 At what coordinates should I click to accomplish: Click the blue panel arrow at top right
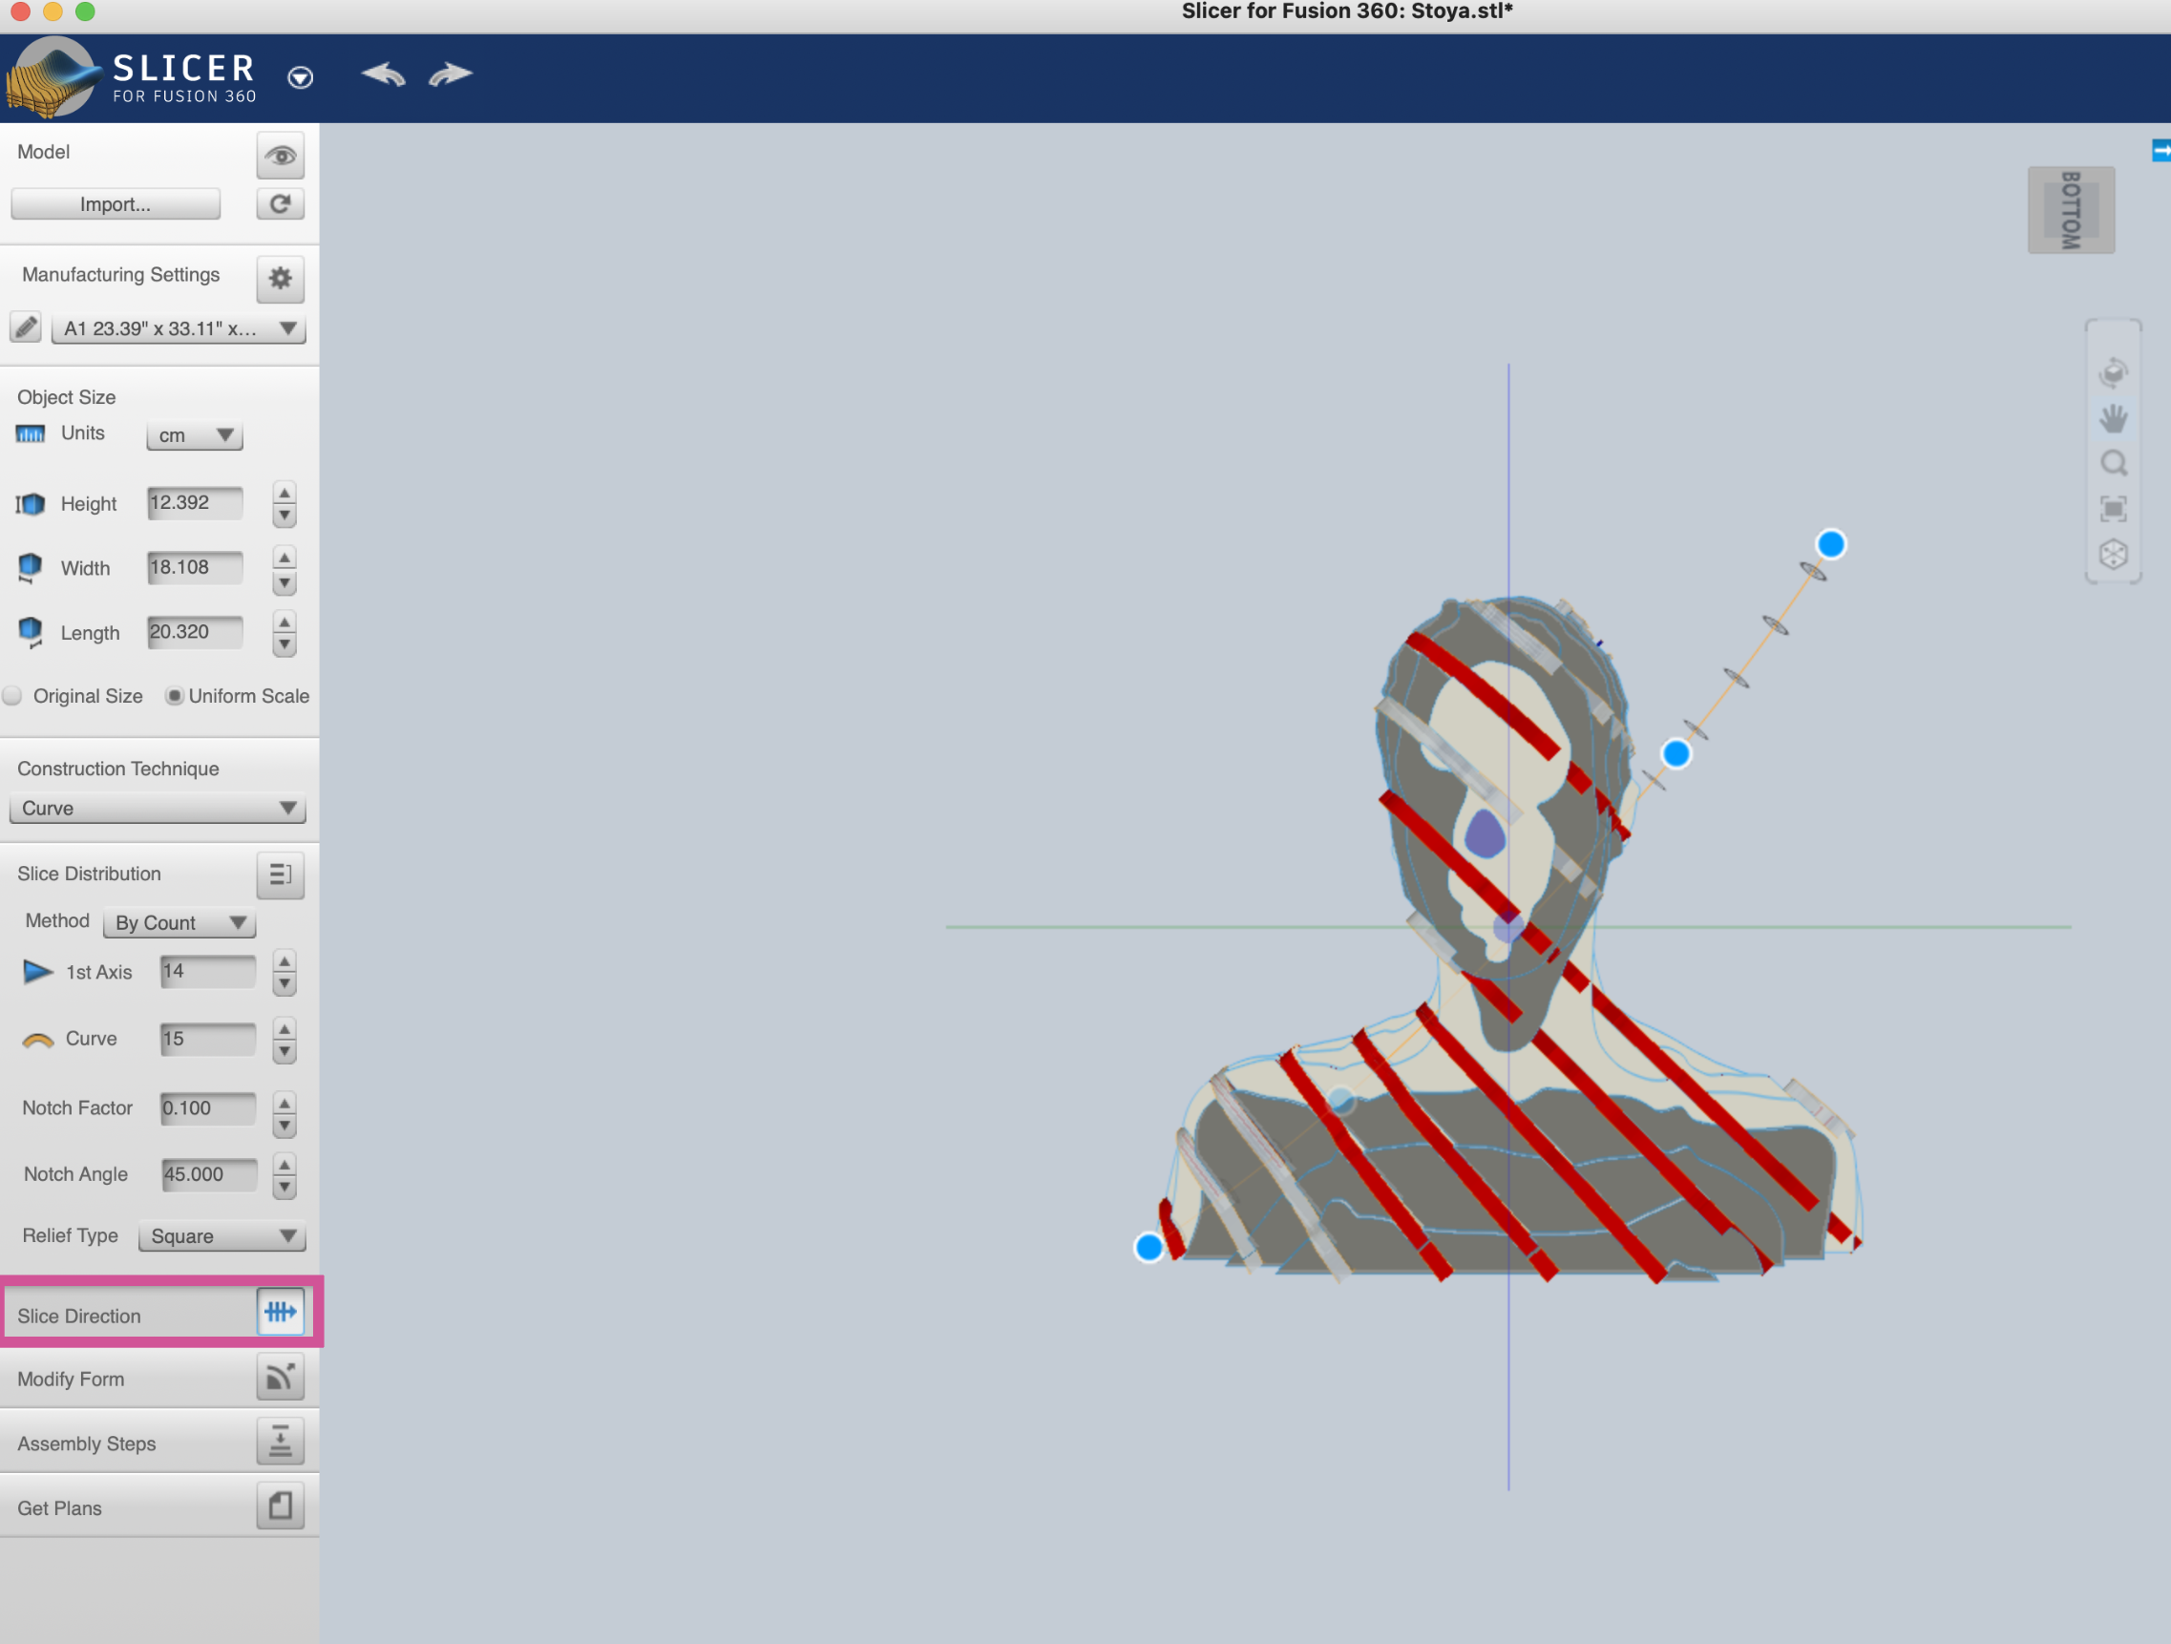2161,150
